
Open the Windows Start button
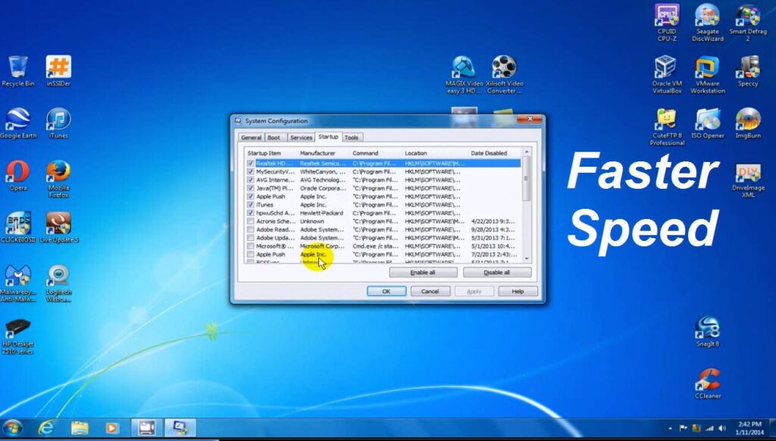pyautogui.click(x=12, y=427)
